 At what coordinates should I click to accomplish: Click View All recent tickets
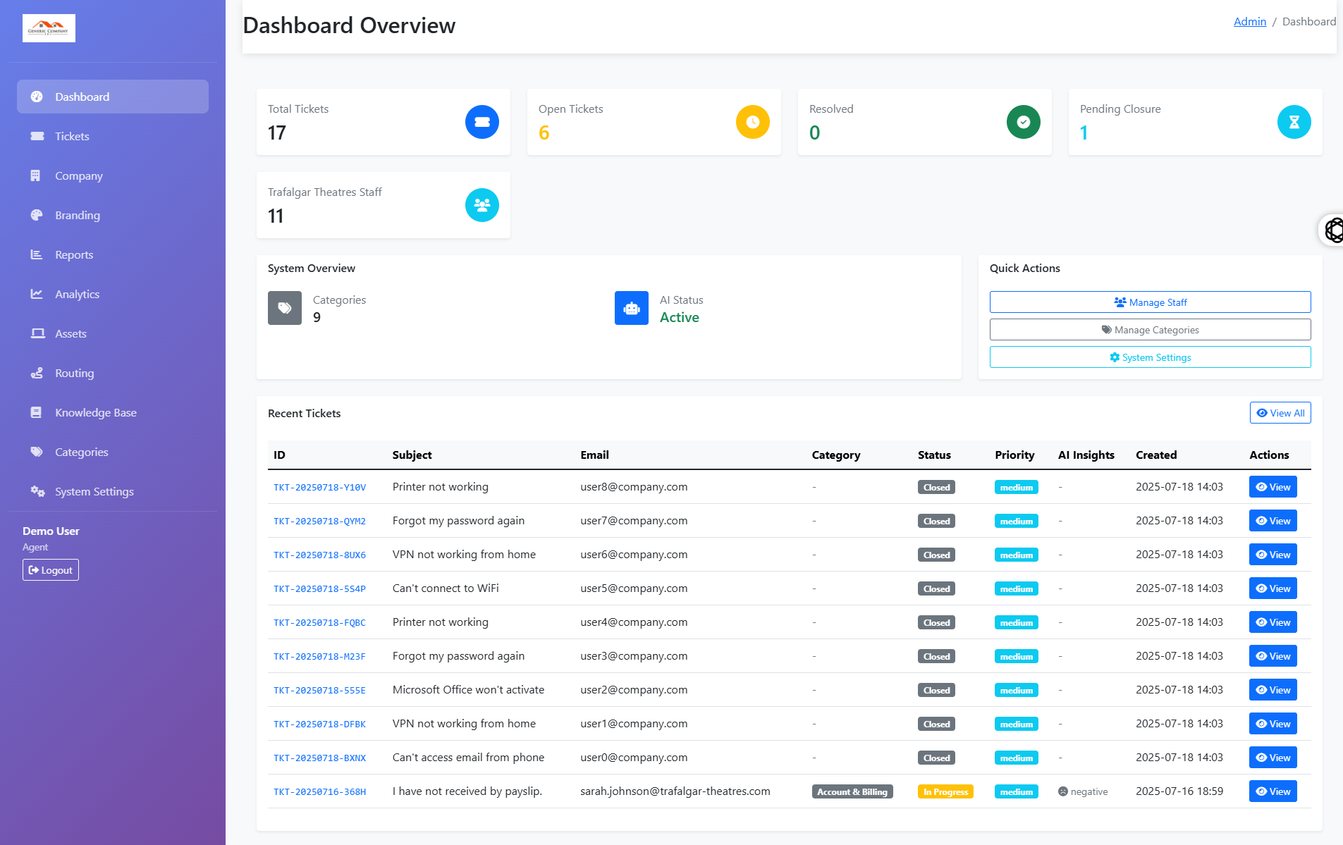point(1280,413)
